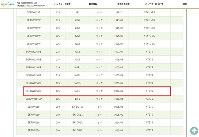Select the 2015/04 date cell
Image resolution: width=199 pixels, height=137 pixels.
(119, 130)
